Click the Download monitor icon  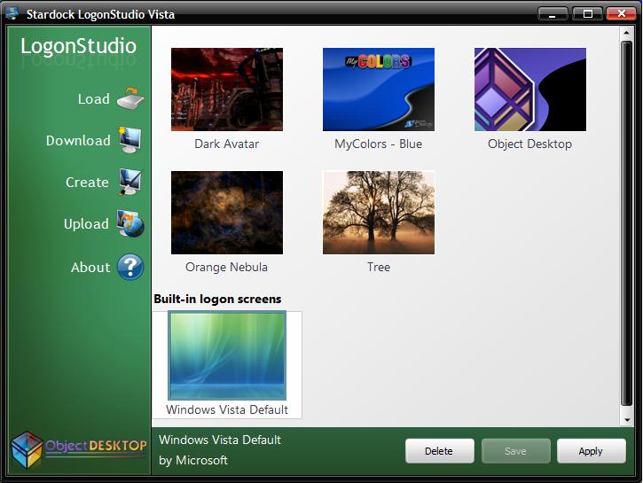130,140
